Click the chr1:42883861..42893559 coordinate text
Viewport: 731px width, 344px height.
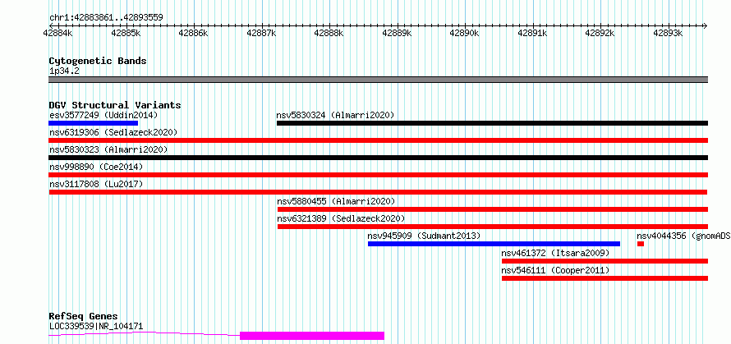pyautogui.click(x=106, y=18)
